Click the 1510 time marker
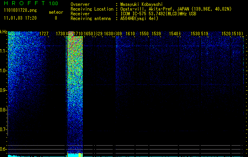 coord(237,34)
